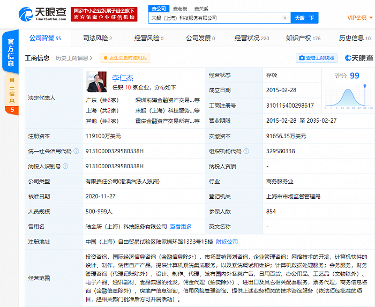Click the 查看工商快照 button
375x307 pixels.
317,58
